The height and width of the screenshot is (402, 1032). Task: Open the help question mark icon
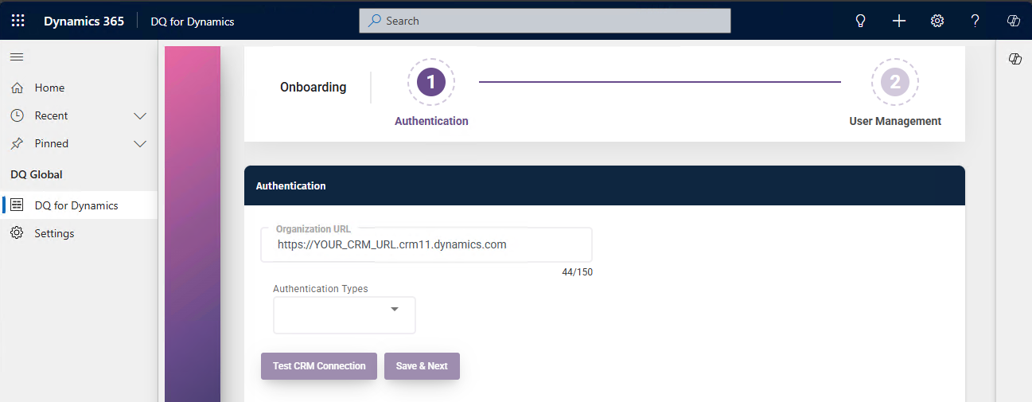(976, 21)
